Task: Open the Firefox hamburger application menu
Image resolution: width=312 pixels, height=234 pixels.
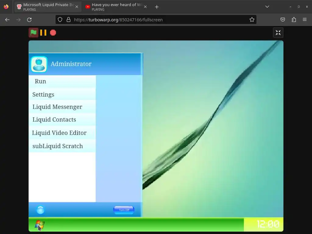Action: point(305,19)
